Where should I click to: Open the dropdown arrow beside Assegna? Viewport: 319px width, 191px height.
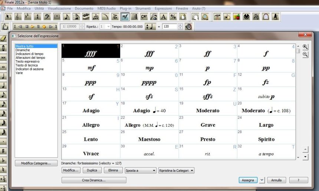[x=262, y=180]
